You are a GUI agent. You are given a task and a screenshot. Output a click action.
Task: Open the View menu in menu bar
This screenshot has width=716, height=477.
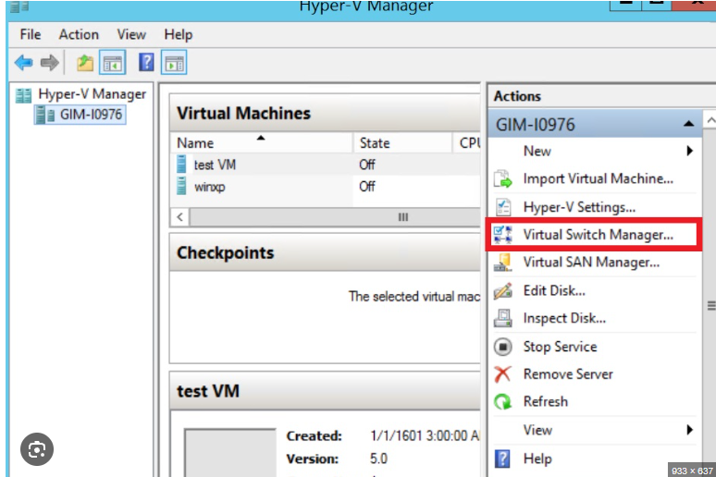[131, 34]
